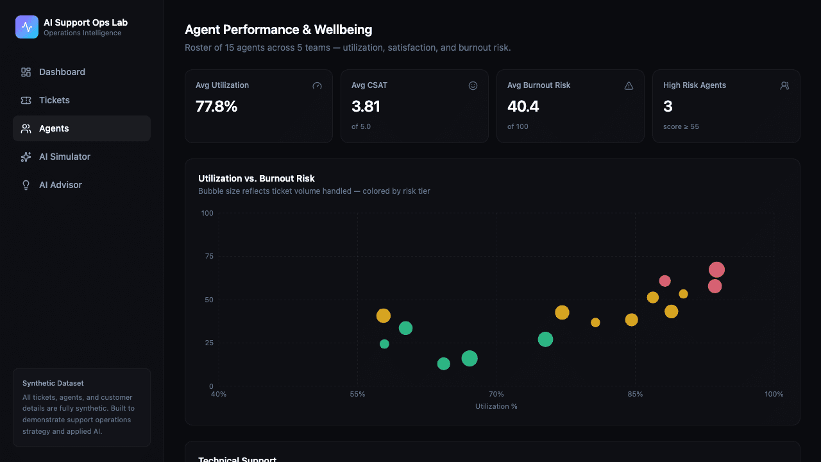The height and width of the screenshot is (462, 821).
Task: Click the Avg Burnout Risk card label
Action: pos(539,85)
